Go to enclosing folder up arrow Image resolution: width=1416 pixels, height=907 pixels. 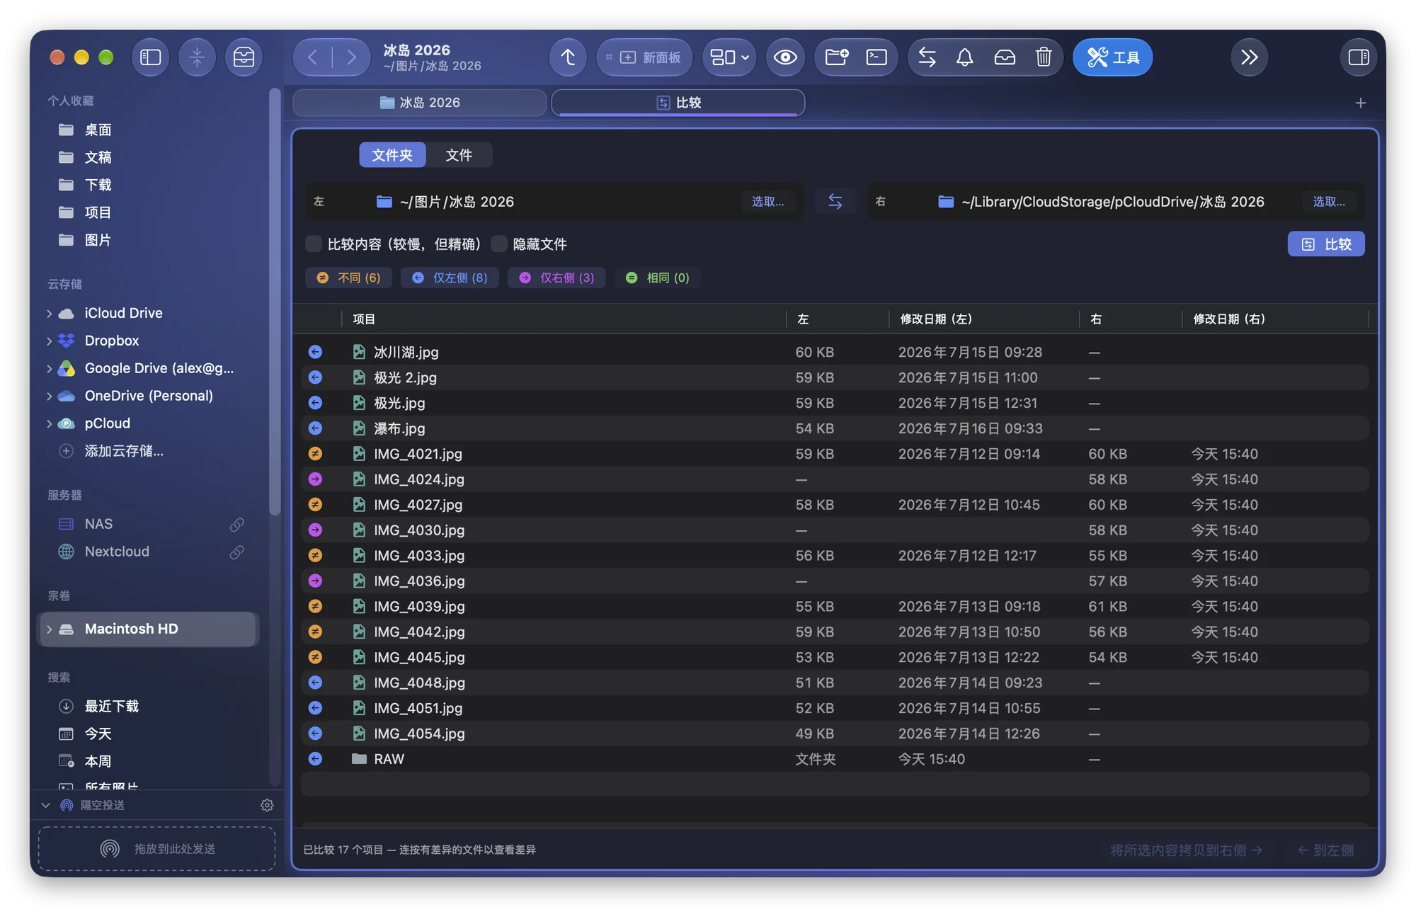568,57
